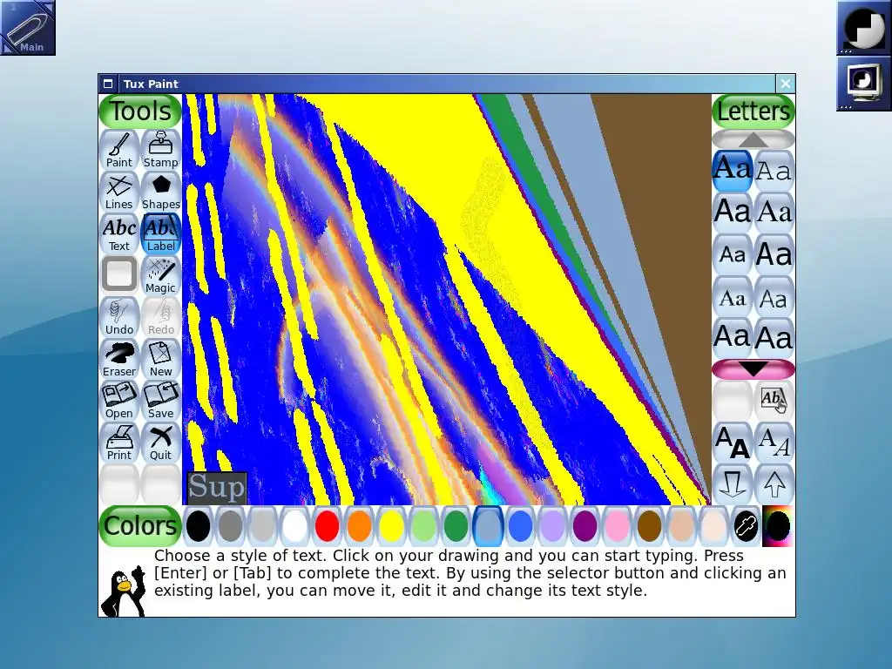Open a saved picture

point(118,401)
